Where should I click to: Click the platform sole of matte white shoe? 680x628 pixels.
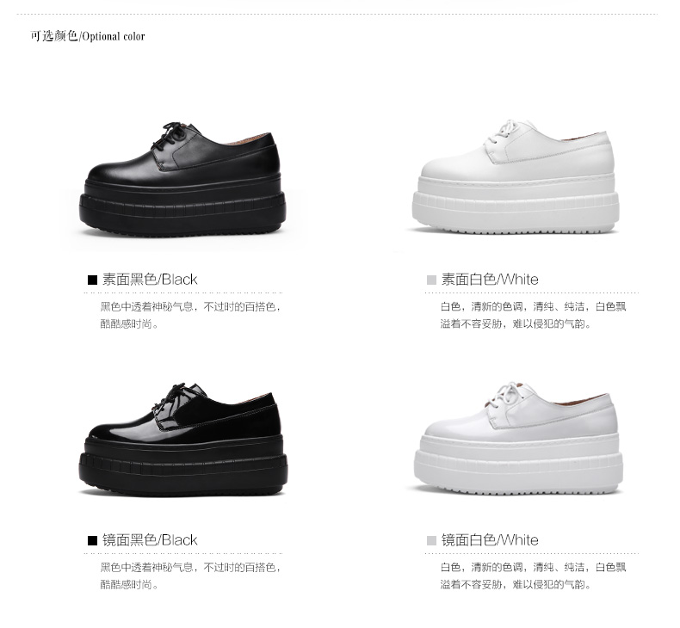(516, 205)
